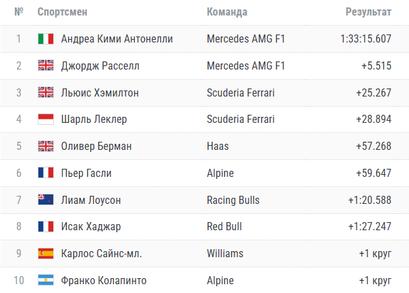Image resolution: width=409 pixels, height=293 pixels.
Task: Click the French flag next to Исак Хаджар
Action: click(45, 227)
